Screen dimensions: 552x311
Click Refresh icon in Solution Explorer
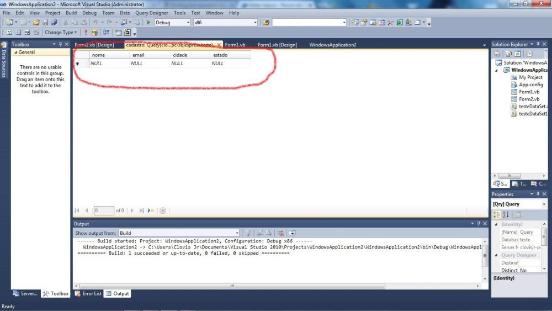pos(518,54)
